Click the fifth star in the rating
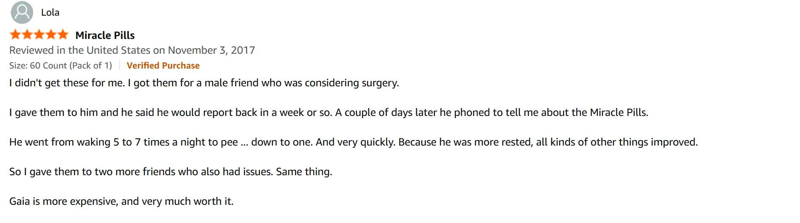The image size is (800, 223). pyautogui.click(x=63, y=35)
